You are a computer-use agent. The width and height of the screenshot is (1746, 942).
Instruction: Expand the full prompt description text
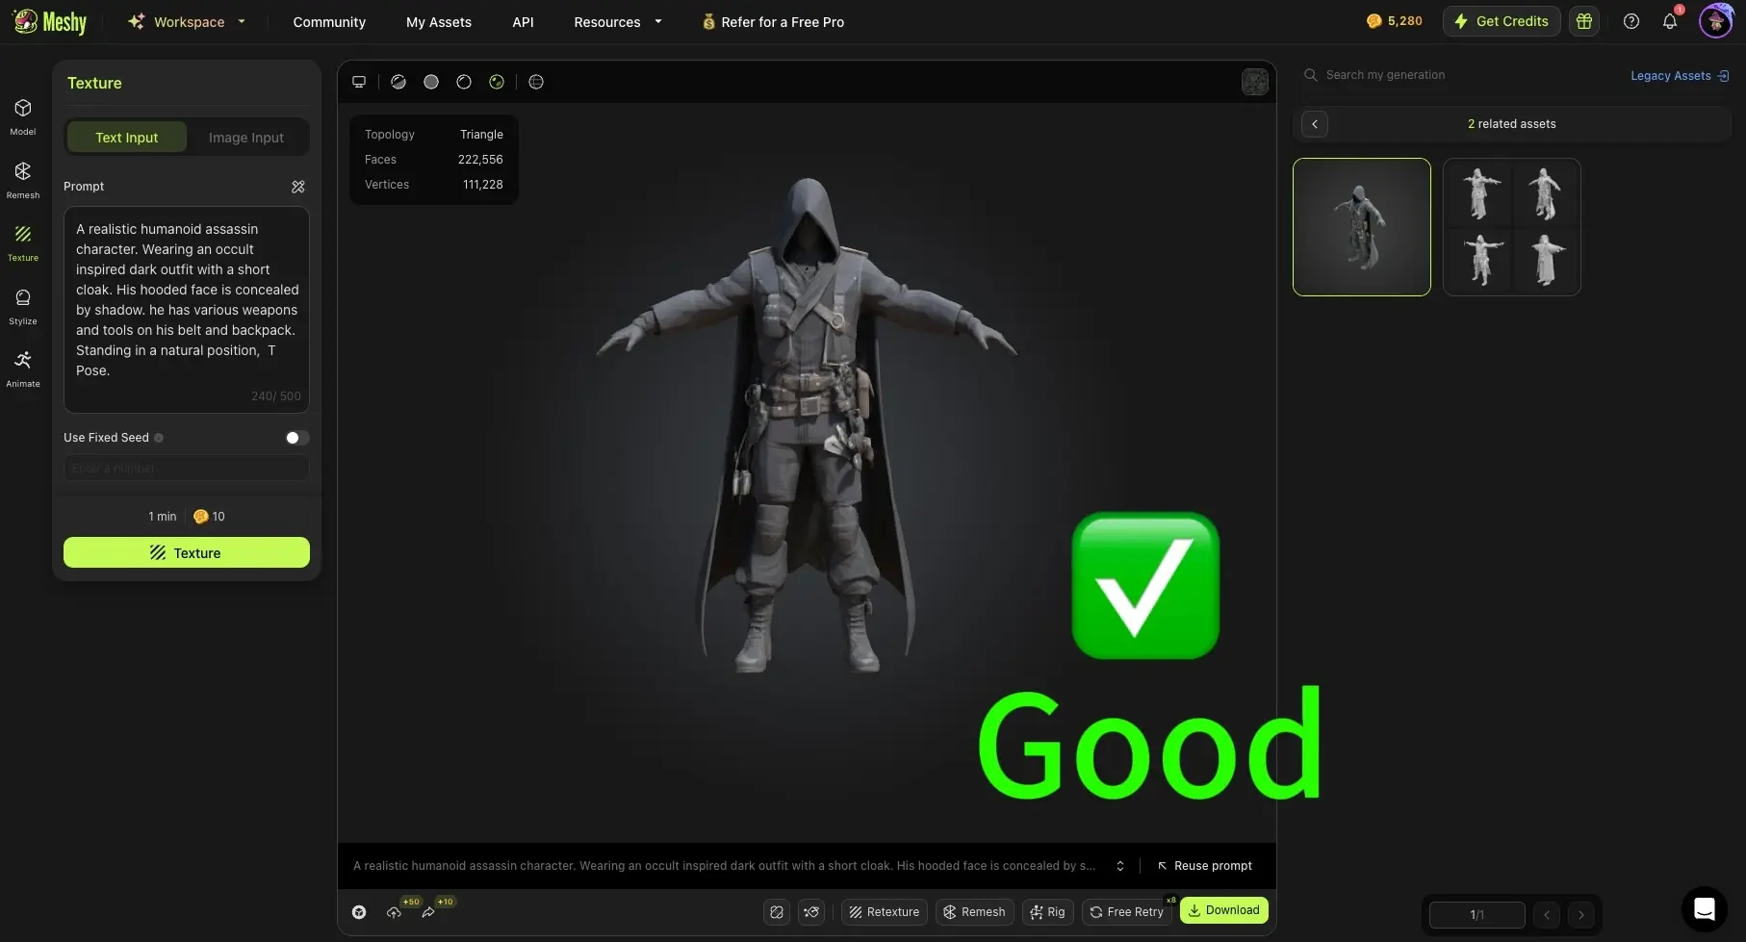pyautogui.click(x=1120, y=866)
